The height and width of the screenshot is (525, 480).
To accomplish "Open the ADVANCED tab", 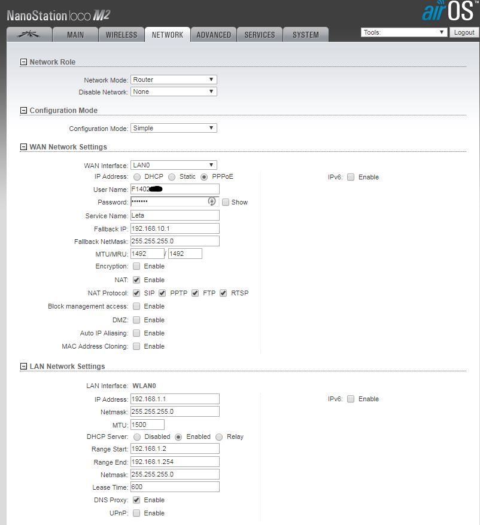I will [x=214, y=35].
